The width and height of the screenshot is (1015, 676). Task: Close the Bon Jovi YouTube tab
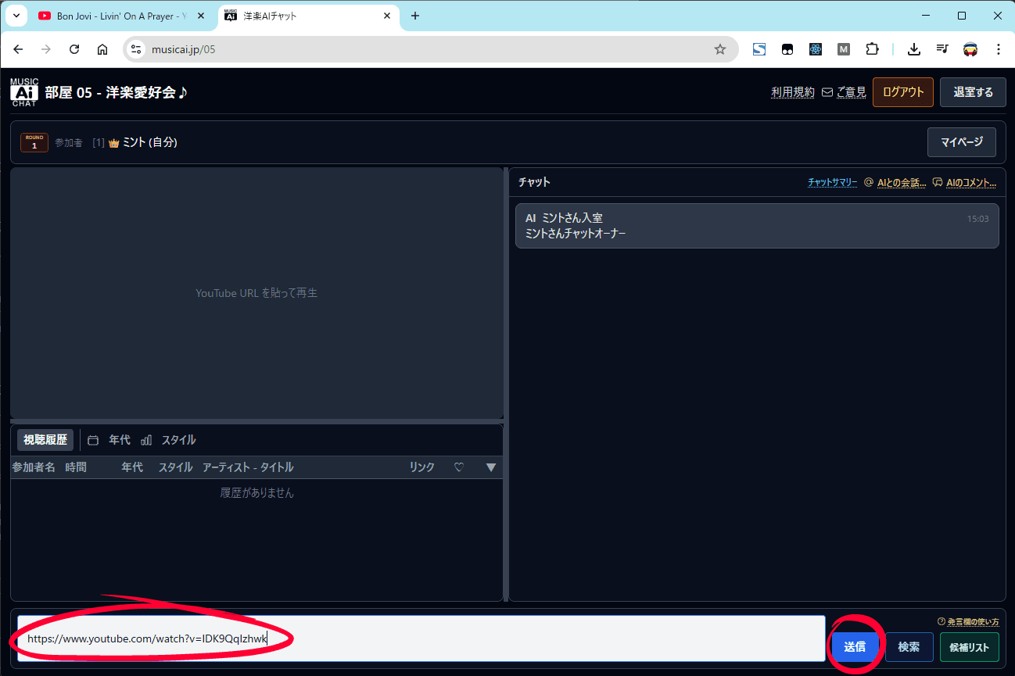201,16
